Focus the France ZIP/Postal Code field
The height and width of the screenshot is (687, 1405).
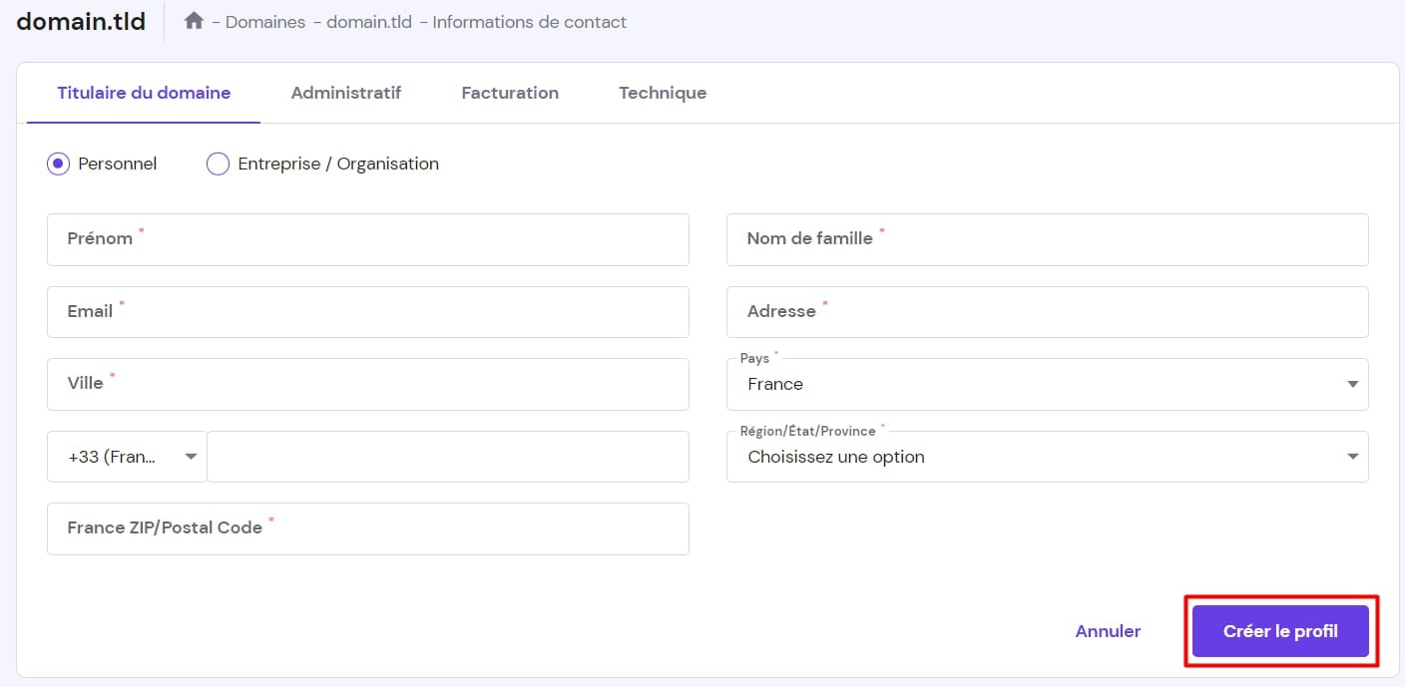point(367,528)
